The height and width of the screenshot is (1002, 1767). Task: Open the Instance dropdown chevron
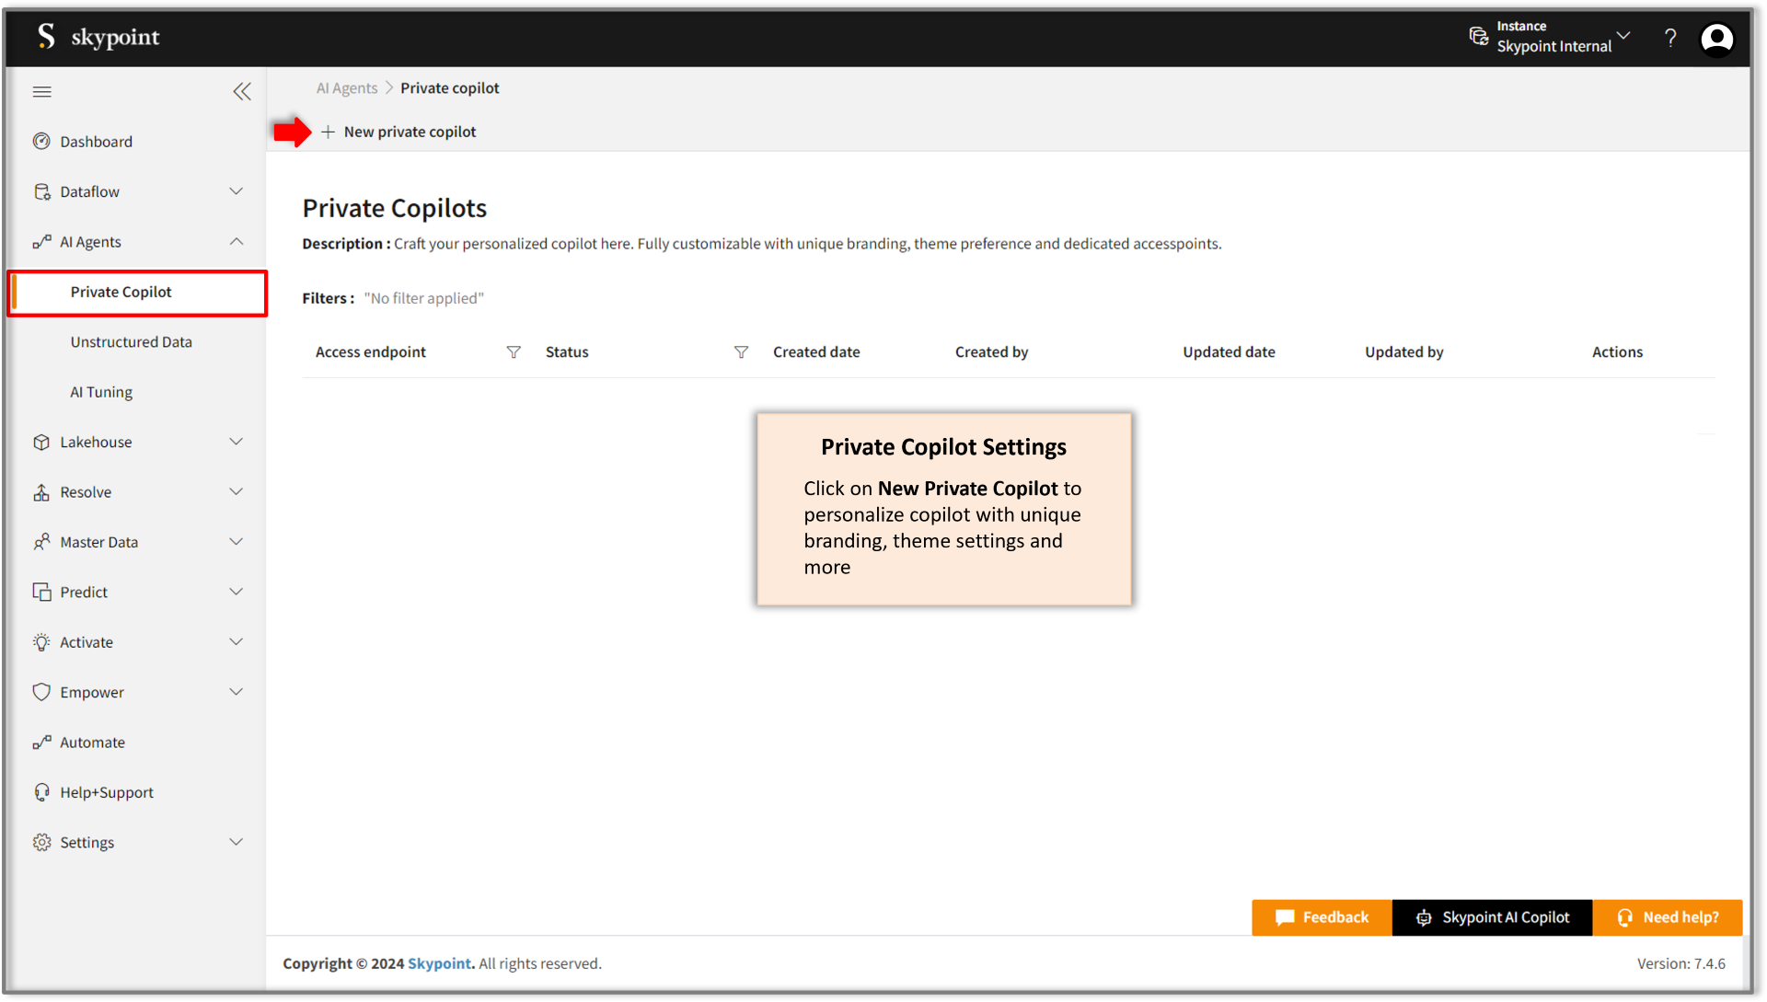click(1623, 36)
